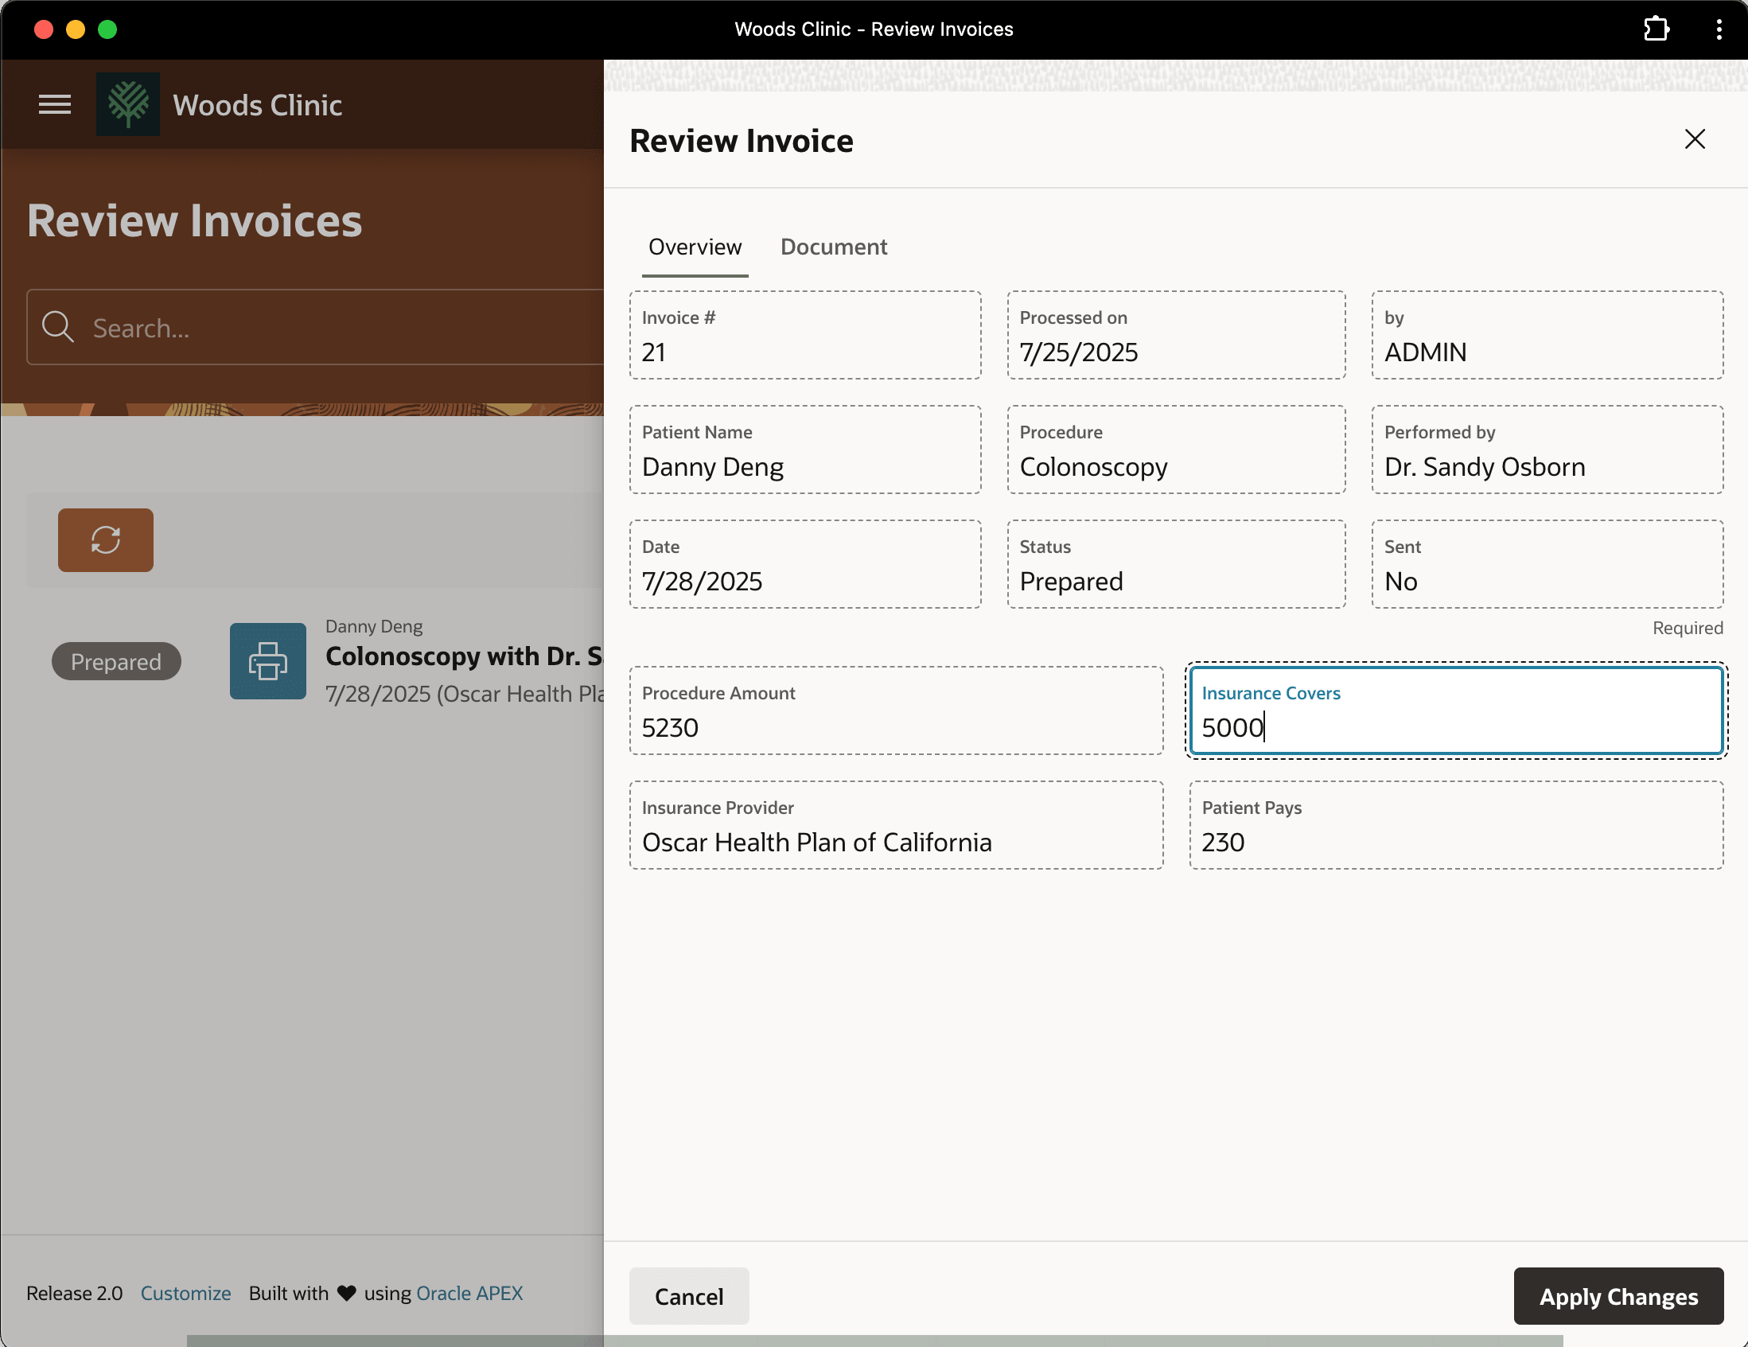Click the Performed by Dr. Sandy Osborn field

1548,450
